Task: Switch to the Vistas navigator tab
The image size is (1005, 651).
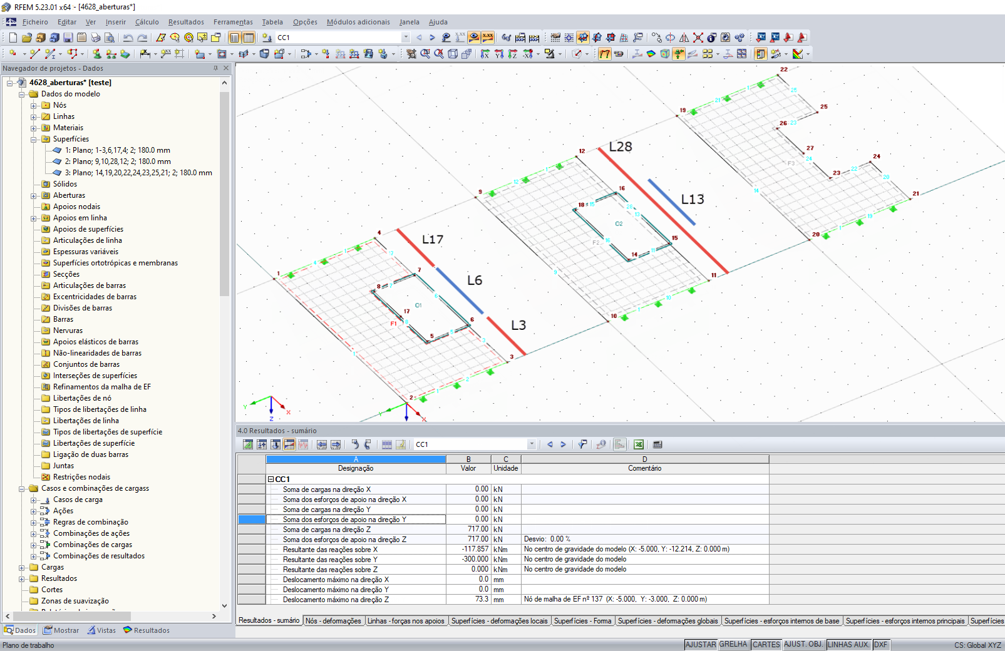Action: pos(101,630)
